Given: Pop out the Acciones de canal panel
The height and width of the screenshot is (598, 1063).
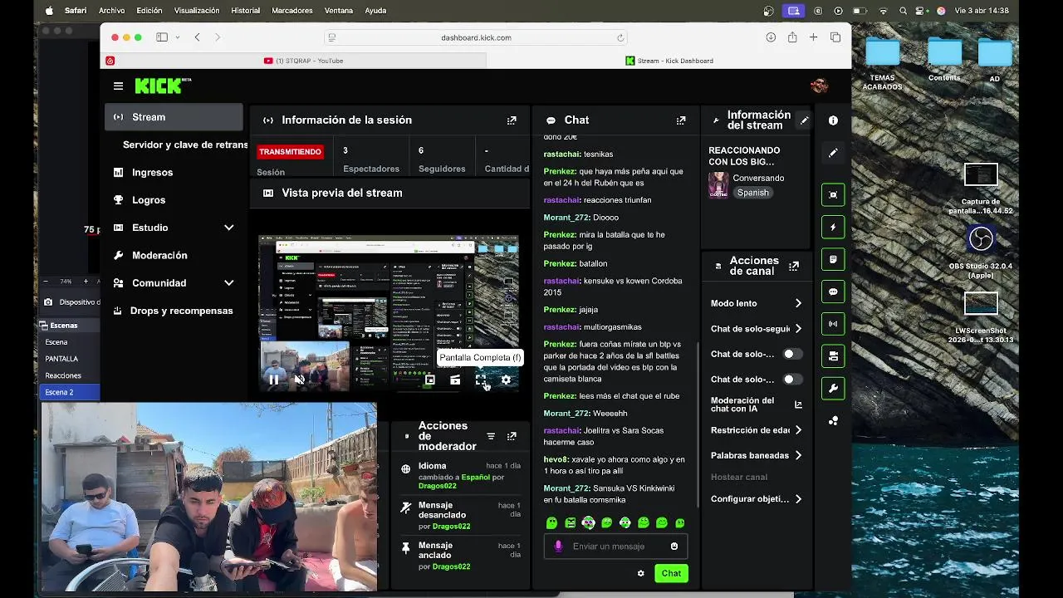Looking at the screenshot, I should point(794,267).
